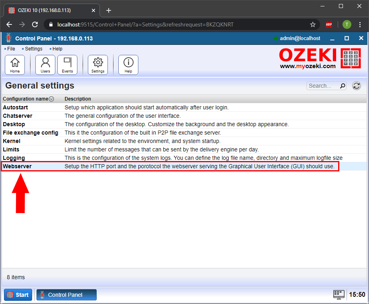Open the Chatserver configuration
This screenshot has width=369, height=304.
[17, 116]
